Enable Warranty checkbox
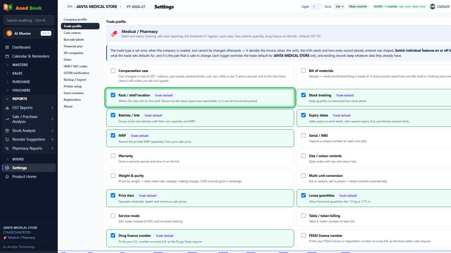This screenshot has width=451, height=253. (113, 156)
